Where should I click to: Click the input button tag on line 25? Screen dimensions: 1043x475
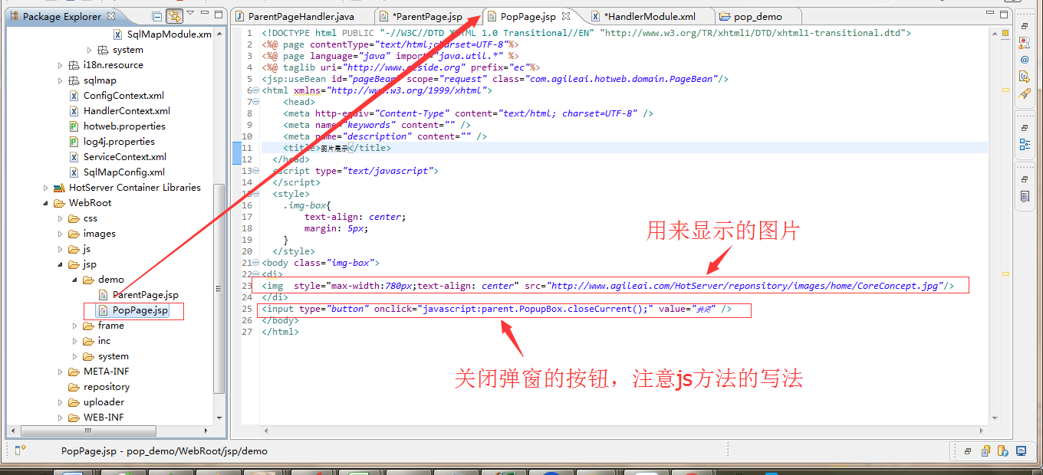click(497, 309)
